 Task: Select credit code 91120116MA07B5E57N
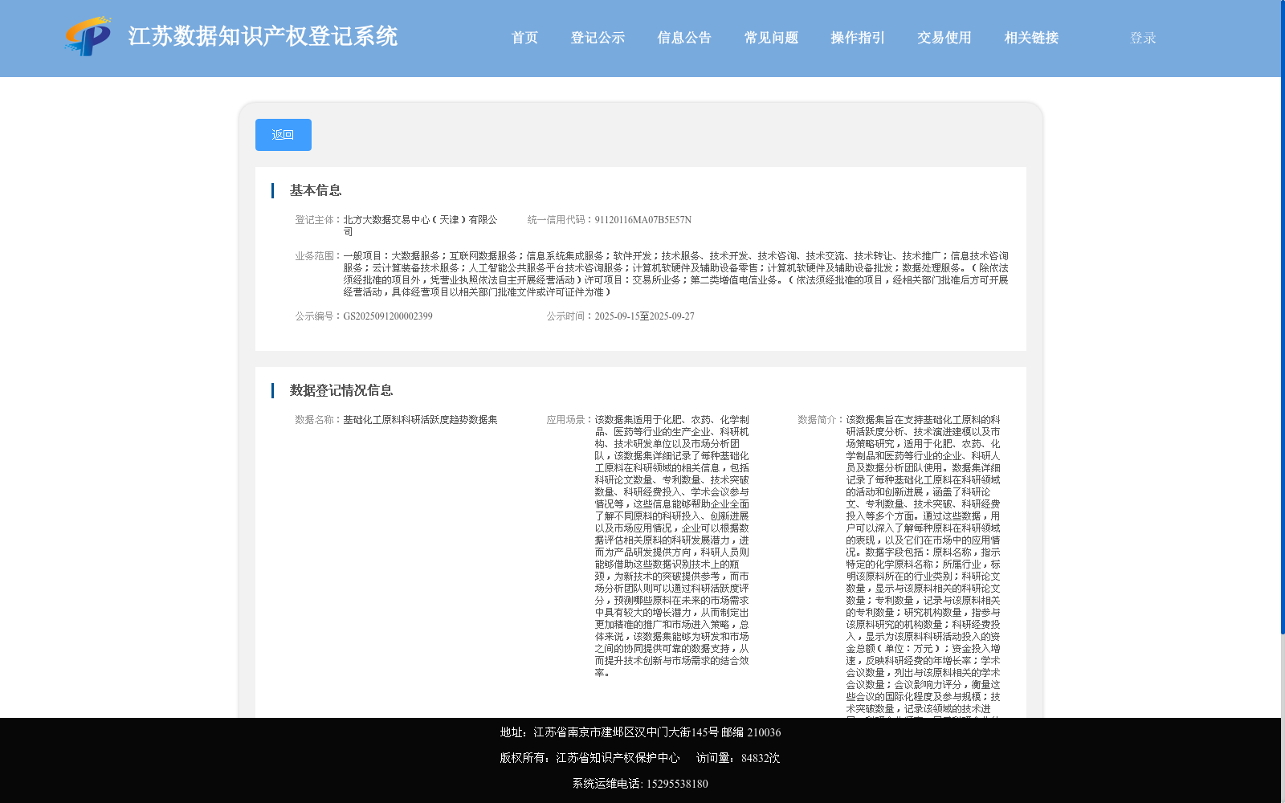(x=642, y=220)
